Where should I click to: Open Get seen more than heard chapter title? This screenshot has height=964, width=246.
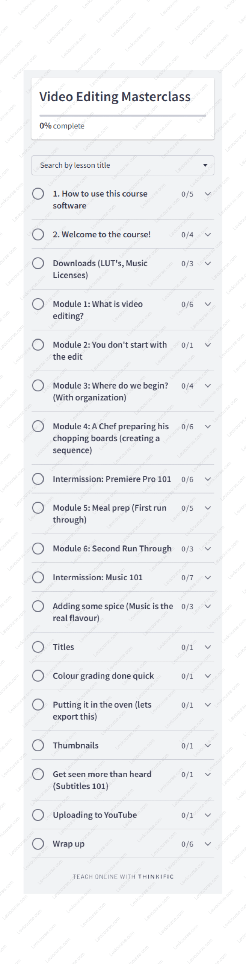click(102, 780)
